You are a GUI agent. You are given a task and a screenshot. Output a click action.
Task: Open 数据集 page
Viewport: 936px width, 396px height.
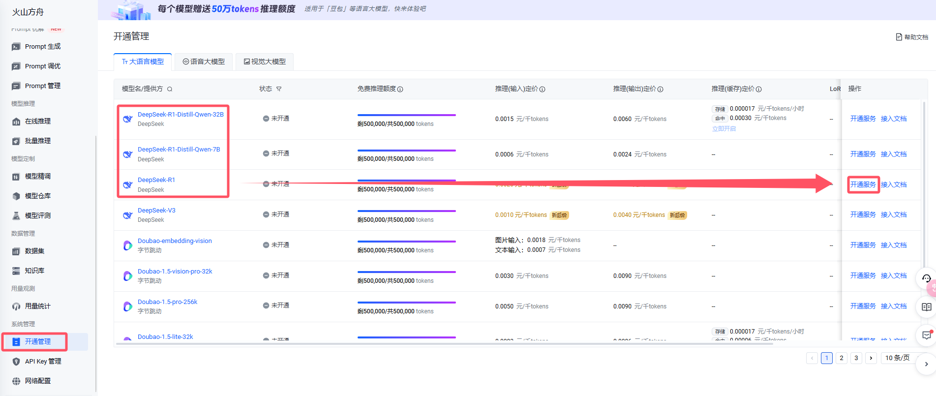click(34, 251)
